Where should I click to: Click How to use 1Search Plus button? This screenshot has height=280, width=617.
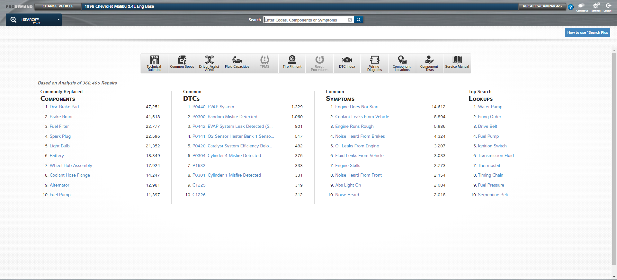[x=587, y=32]
